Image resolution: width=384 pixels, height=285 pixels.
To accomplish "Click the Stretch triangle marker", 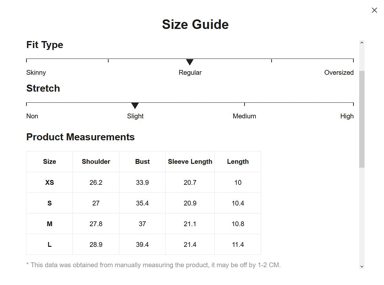I will tap(135, 106).
